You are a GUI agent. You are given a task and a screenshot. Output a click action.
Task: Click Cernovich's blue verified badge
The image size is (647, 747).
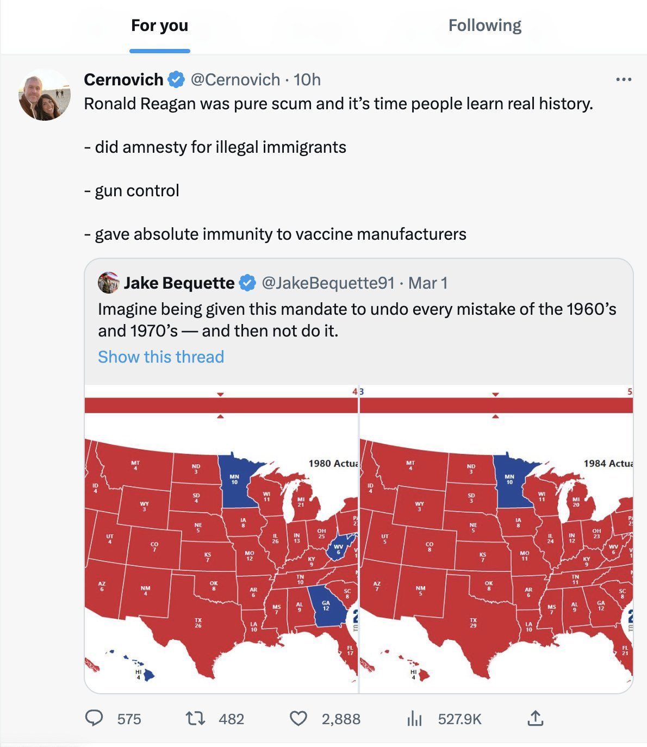[x=176, y=80]
